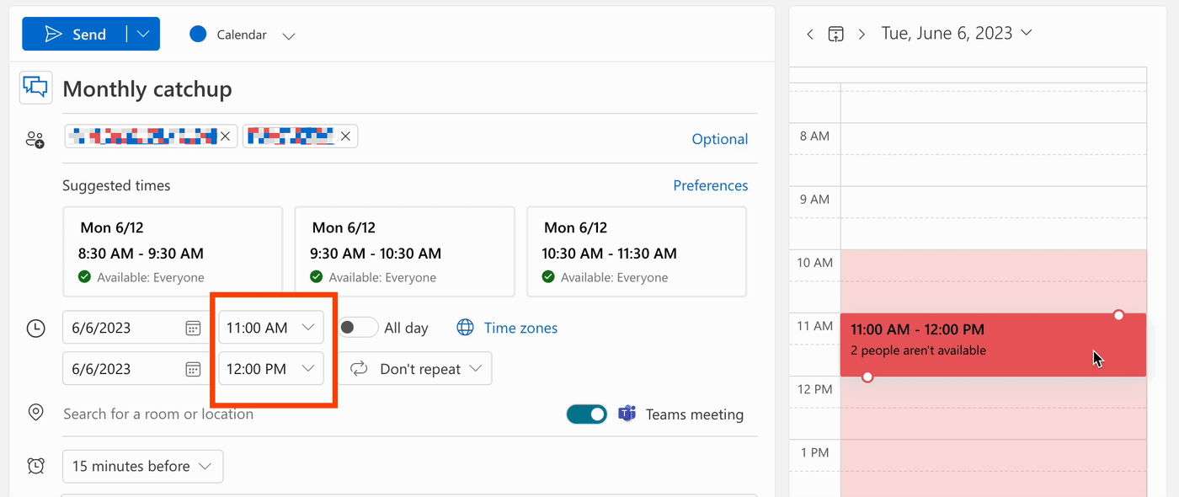Expand the Send options dropdown arrow
The height and width of the screenshot is (497, 1179).
tap(143, 35)
